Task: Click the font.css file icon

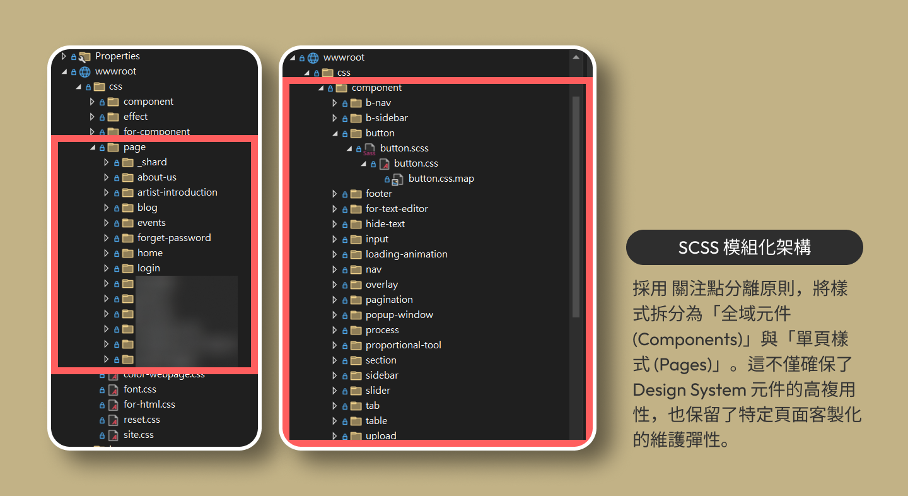Action: coord(113,389)
